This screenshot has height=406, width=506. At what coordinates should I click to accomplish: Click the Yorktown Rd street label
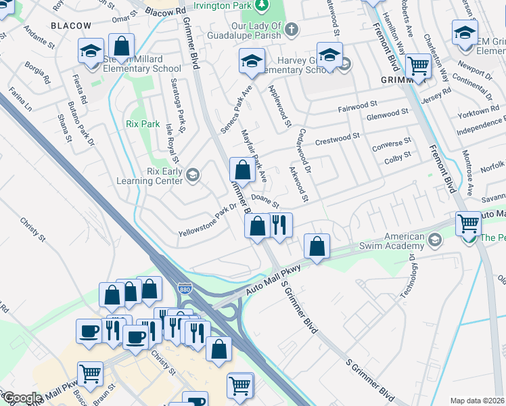478,112
